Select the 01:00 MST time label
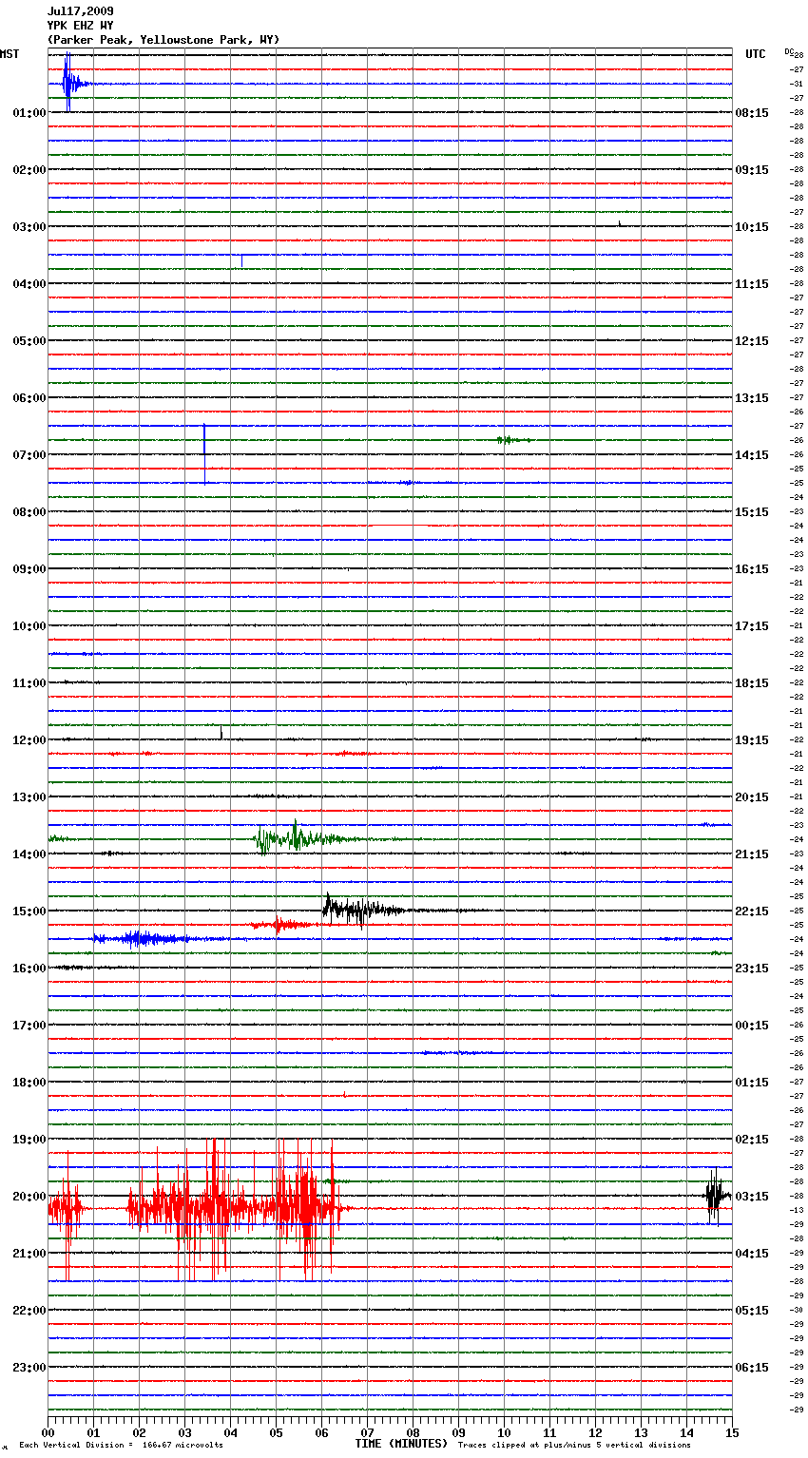The width and height of the screenshot is (808, 1458). point(29,113)
